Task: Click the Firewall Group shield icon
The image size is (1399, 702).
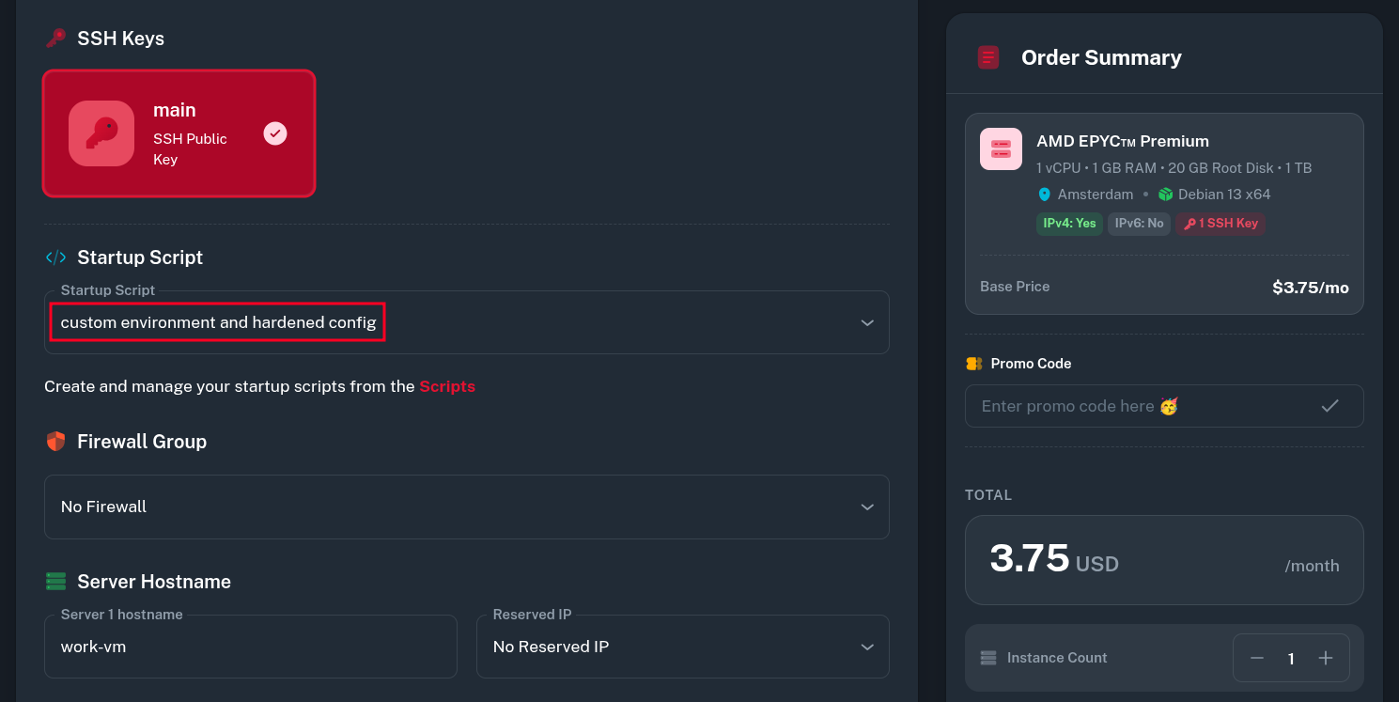Action: click(56, 442)
